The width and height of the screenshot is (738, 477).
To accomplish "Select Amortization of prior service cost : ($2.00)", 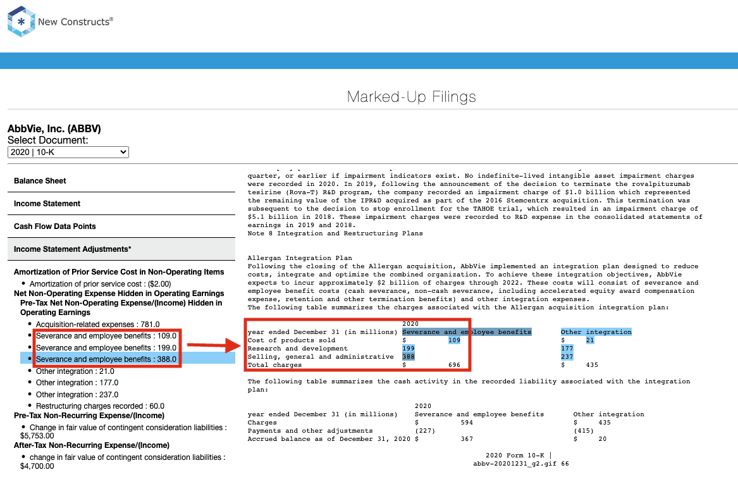I will point(101,284).
